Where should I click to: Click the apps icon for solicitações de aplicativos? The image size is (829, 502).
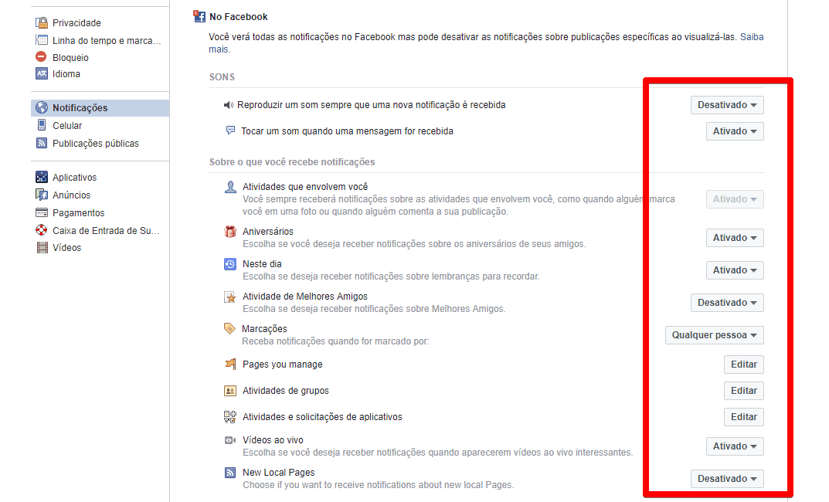point(230,417)
